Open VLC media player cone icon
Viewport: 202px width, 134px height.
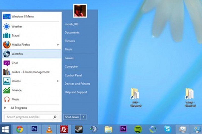click(x=49, y=129)
